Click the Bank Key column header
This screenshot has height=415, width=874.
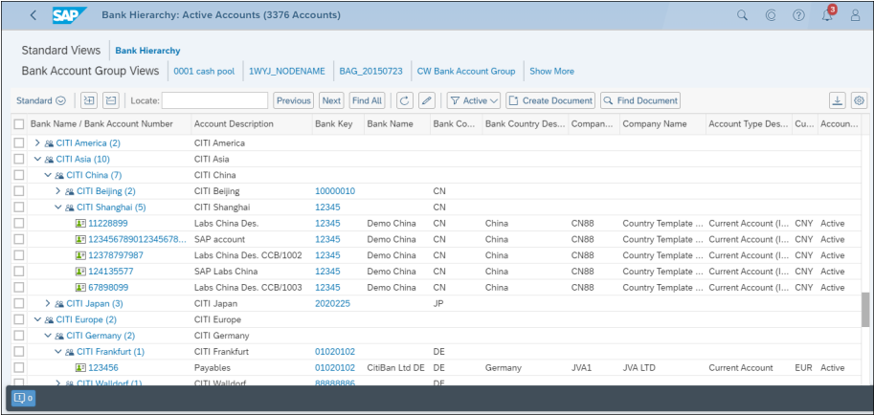[338, 123]
